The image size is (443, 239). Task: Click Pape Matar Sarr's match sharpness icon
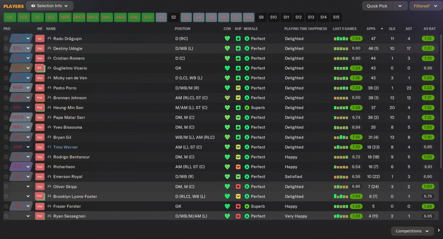point(238,118)
